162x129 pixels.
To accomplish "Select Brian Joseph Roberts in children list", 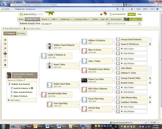I will click(x=23, y=92).
